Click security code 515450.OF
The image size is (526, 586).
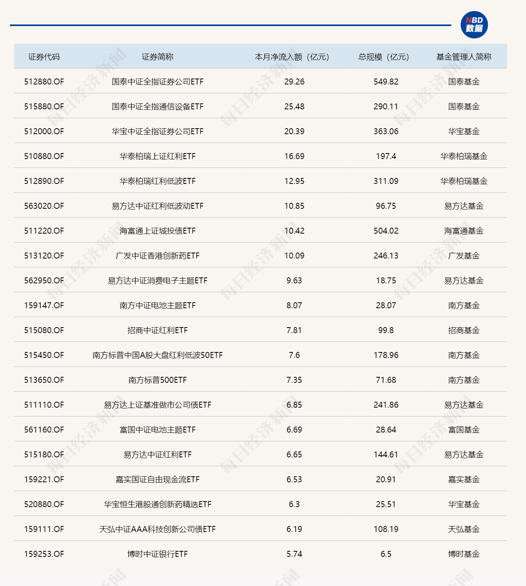click(44, 355)
